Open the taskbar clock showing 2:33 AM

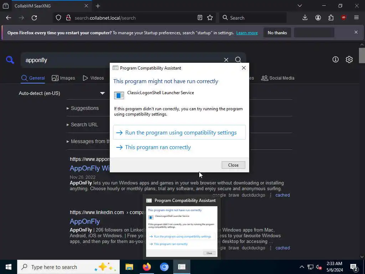coord(334,267)
